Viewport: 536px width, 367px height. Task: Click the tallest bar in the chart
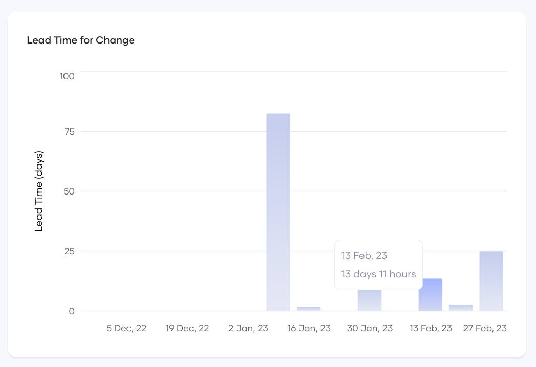278,212
